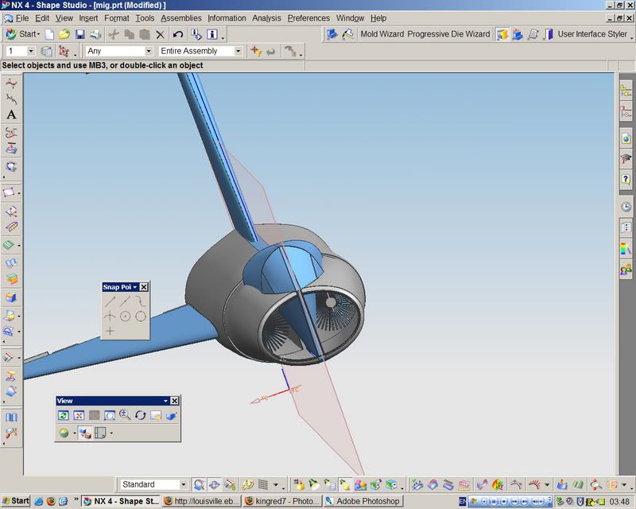Screen dimensions: 636x509
Task: Activate the Zoom In/Out magnifier in View toolbar
Action: pos(125,415)
